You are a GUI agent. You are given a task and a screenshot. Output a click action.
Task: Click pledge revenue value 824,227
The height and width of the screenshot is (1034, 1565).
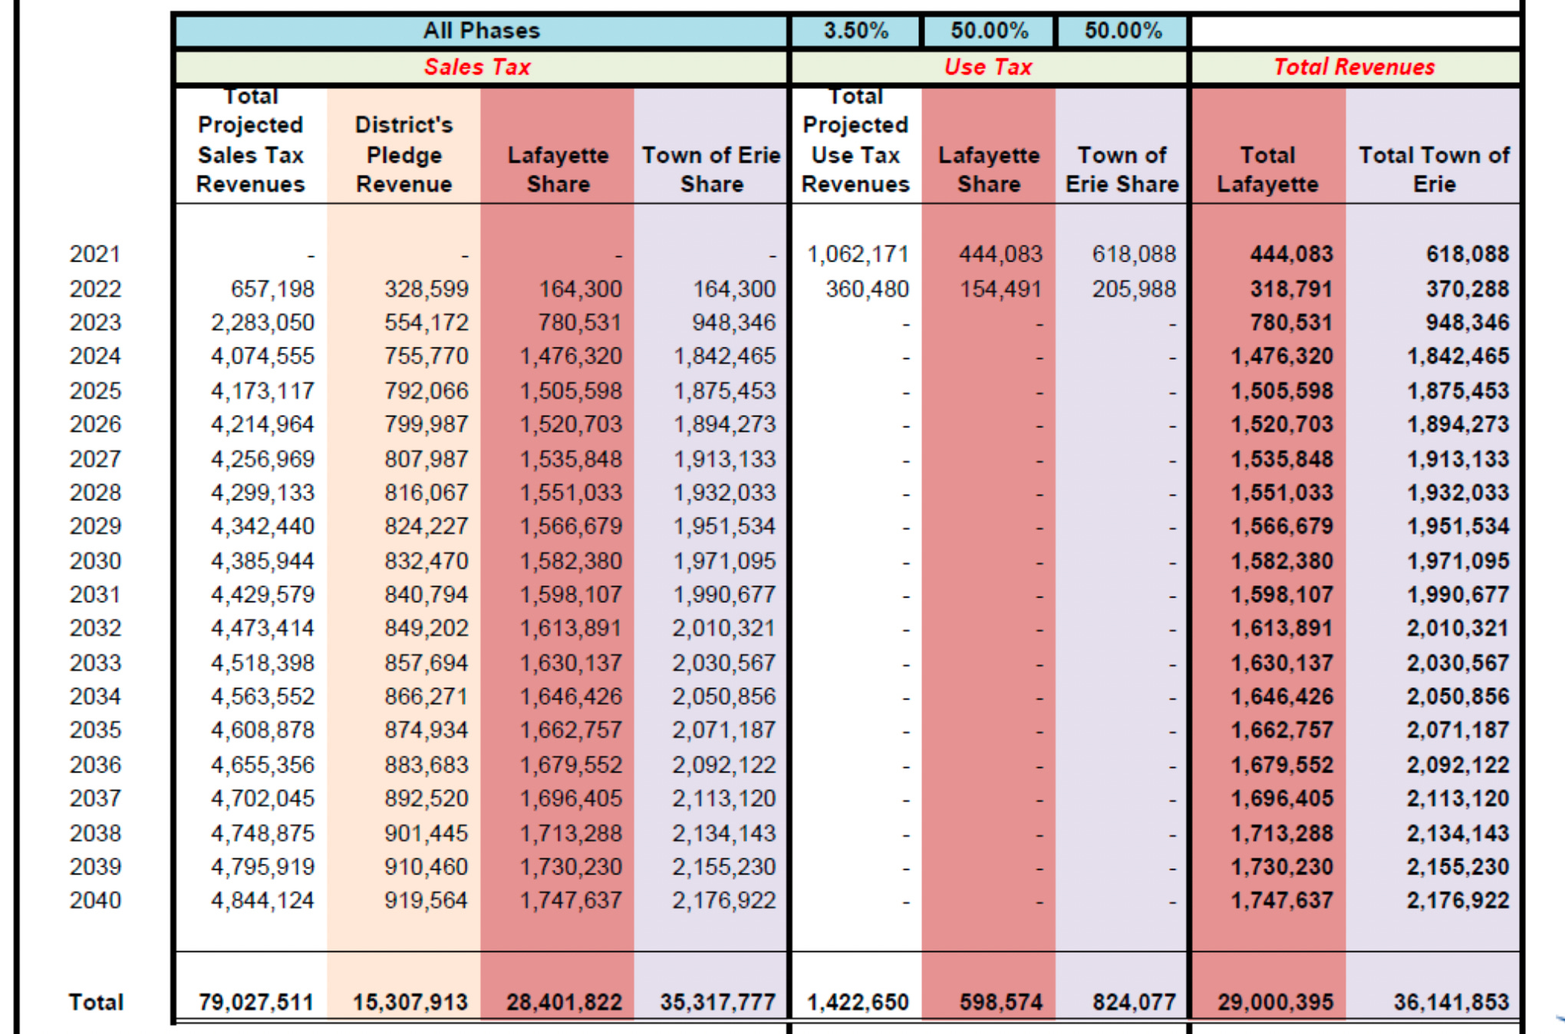click(427, 527)
